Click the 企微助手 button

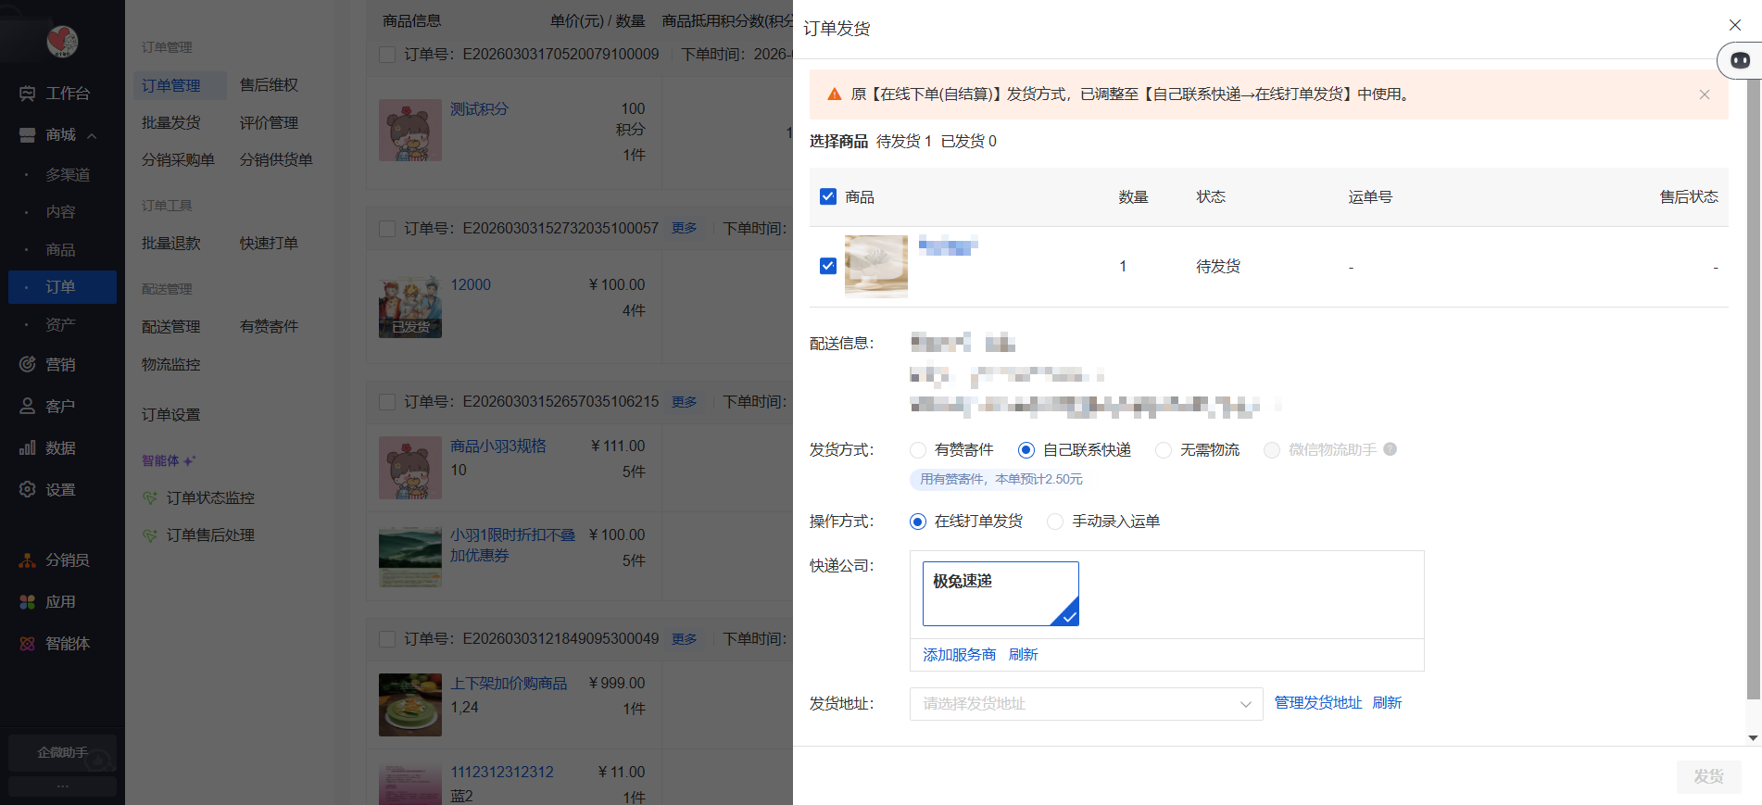[62, 753]
